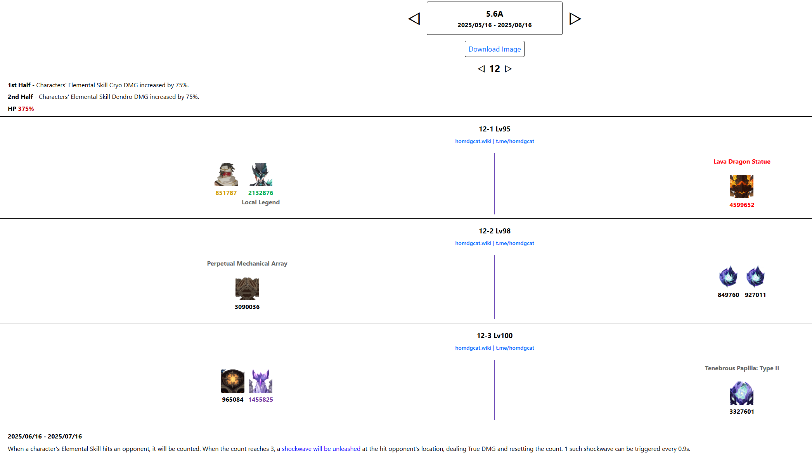Click the enemy icon with 927011 HP
This screenshot has height=454, width=812.
pyautogui.click(x=755, y=276)
